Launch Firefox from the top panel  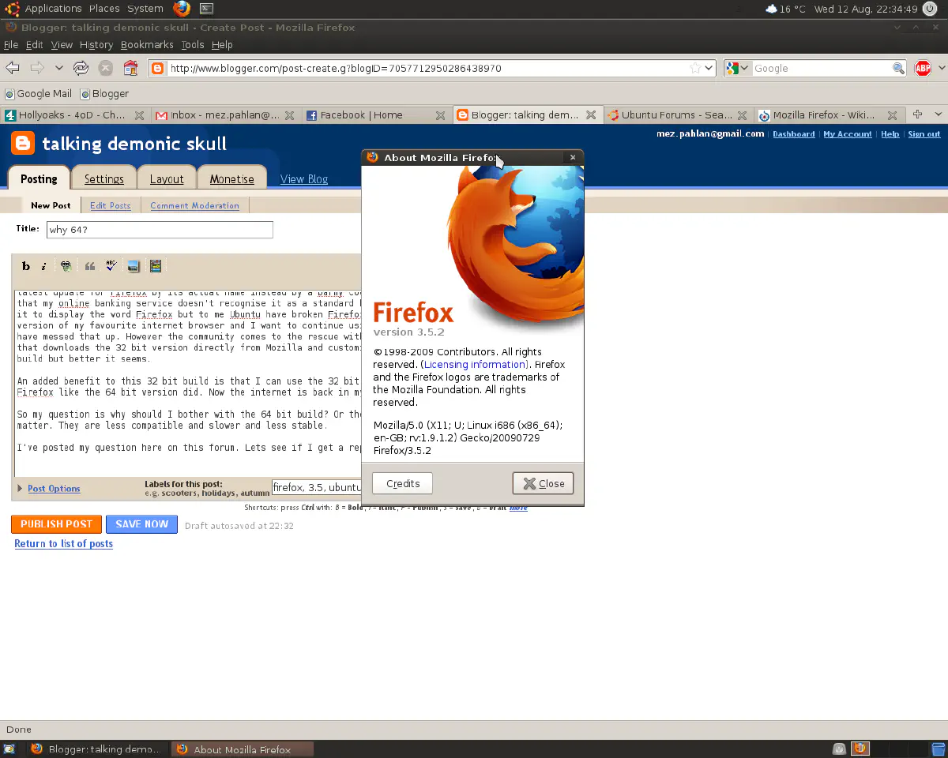pyautogui.click(x=182, y=9)
